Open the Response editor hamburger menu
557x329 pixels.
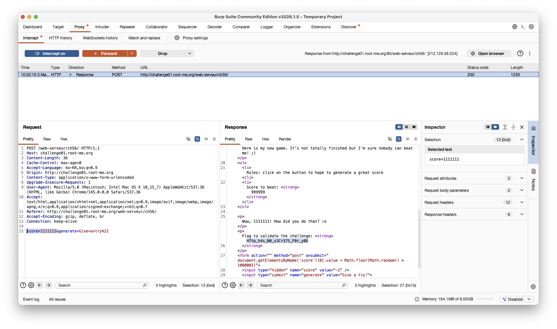(415, 139)
